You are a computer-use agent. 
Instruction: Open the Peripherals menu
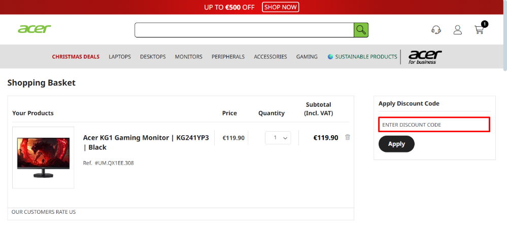(228, 57)
